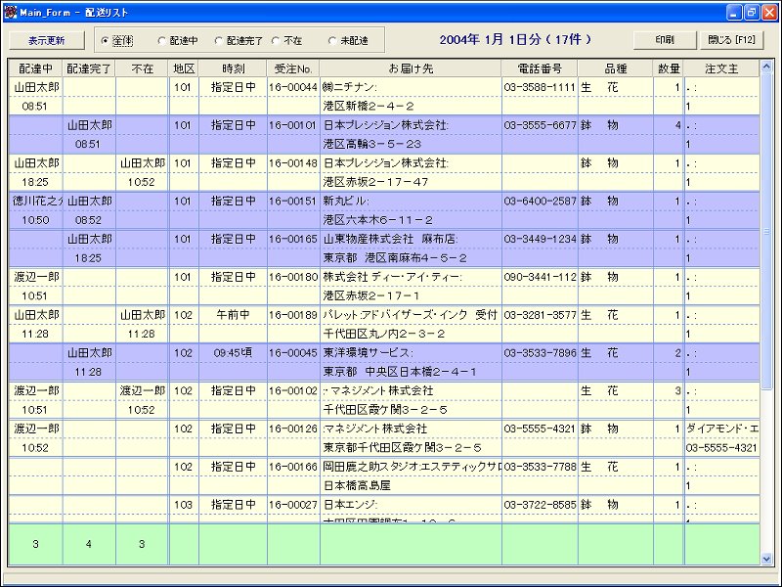Click the Main_Form app icon in the title bar

click(10, 12)
